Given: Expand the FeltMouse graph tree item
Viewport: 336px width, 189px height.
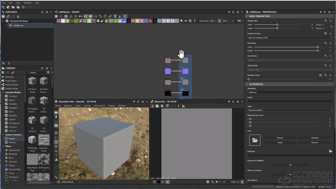Looking at the screenshot, I should tap(6, 26).
